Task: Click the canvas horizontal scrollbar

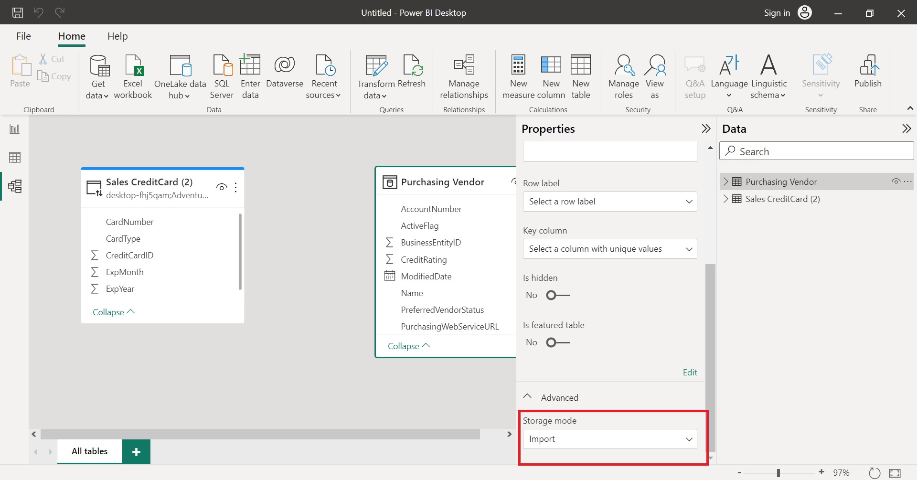Action: (260, 434)
